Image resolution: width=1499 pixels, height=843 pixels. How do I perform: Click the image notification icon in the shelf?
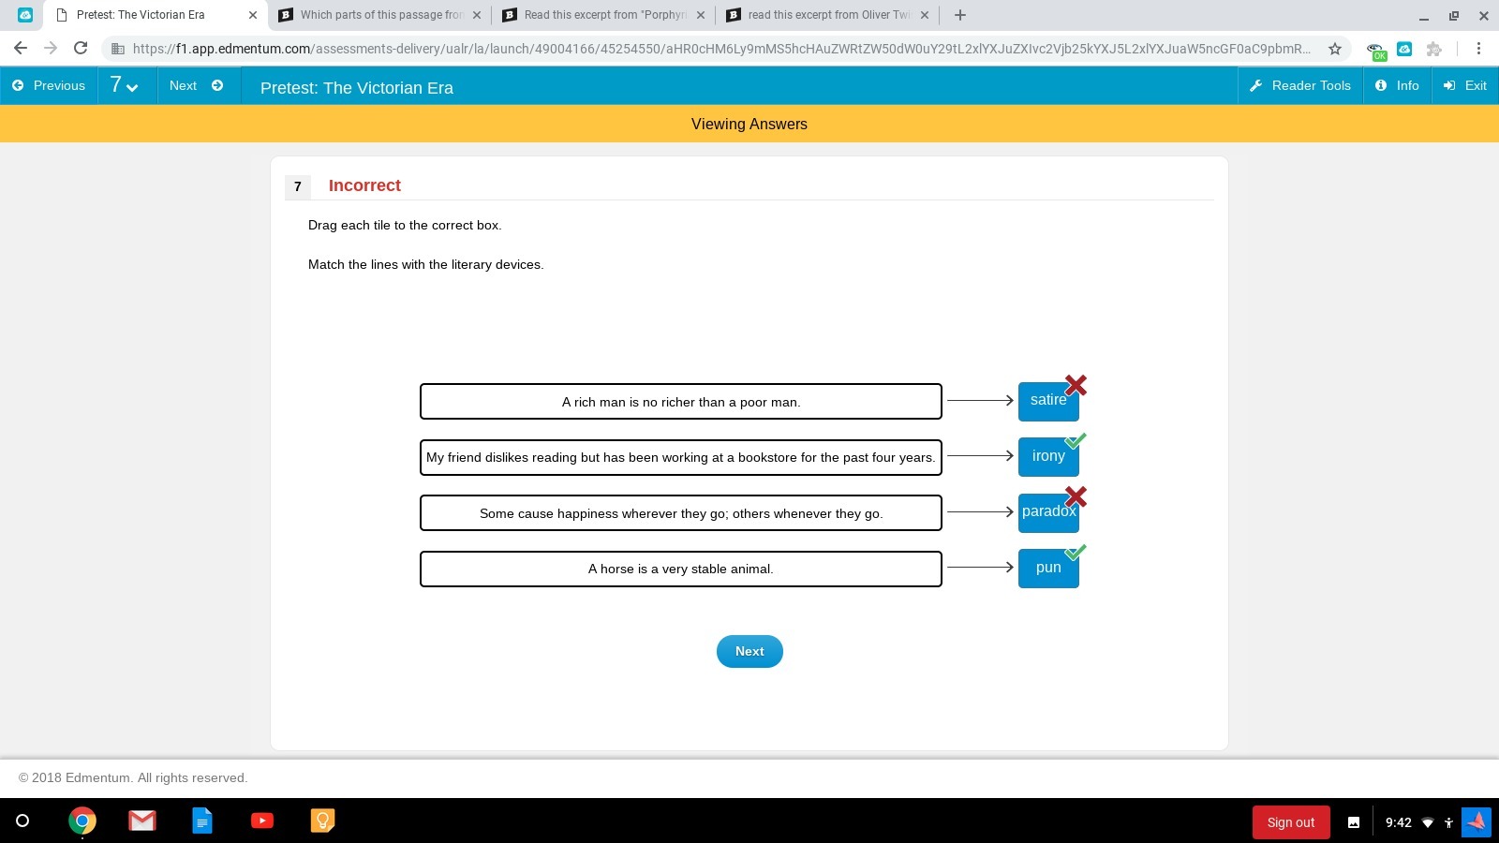click(1354, 822)
